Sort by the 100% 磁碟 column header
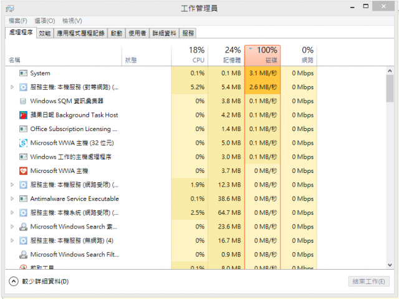This screenshot has height=299, width=399. coord(262,56)
